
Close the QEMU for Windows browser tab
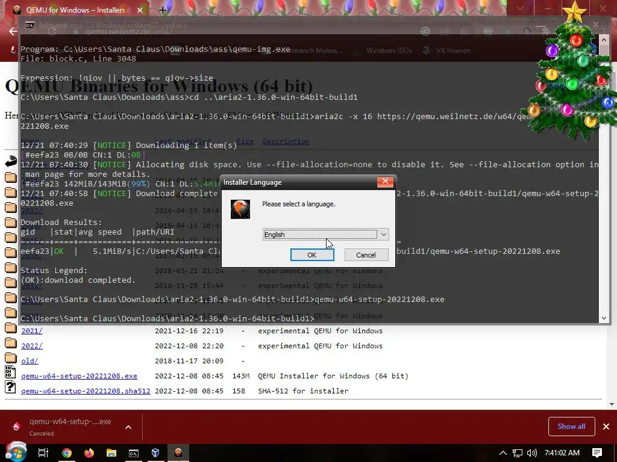[140, 10]
